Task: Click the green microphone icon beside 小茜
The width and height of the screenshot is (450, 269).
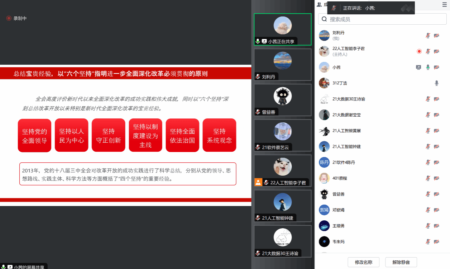Action: [x=427, y=67]
